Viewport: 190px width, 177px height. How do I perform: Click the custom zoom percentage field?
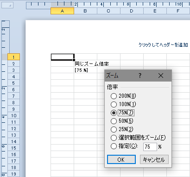coord(150,146)
